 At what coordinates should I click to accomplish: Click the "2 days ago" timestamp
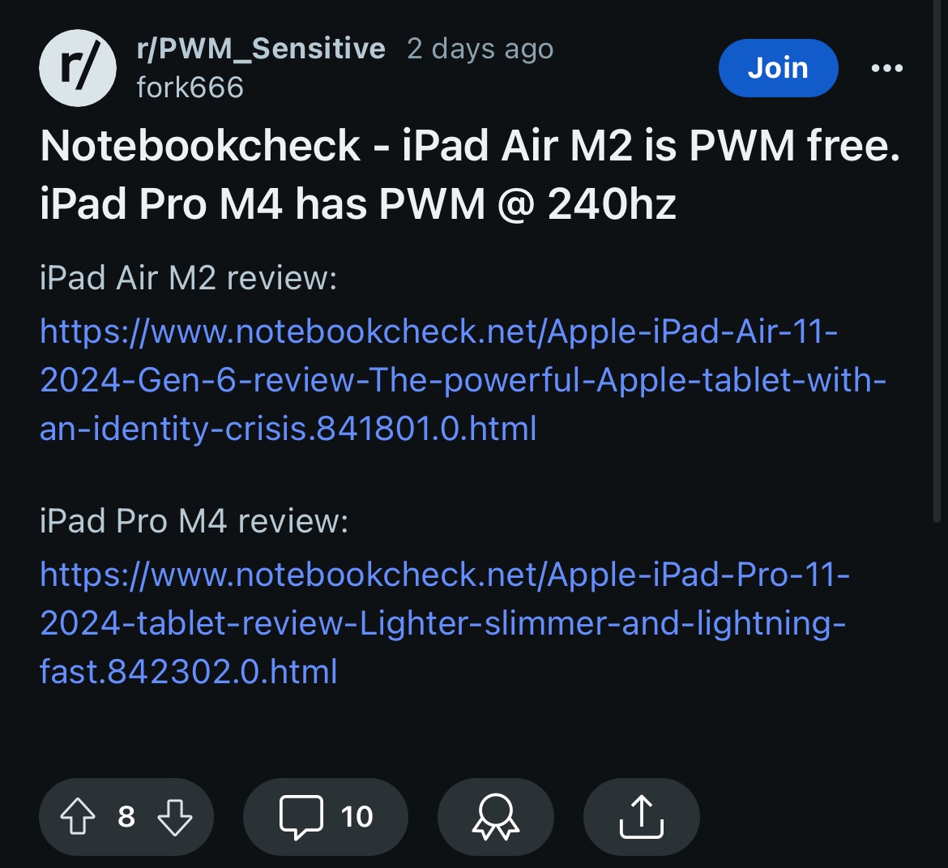point(480,49)
